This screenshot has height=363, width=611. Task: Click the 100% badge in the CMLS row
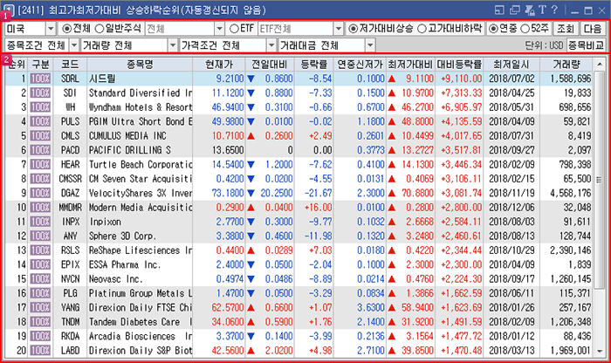click(x=40, y=136)
